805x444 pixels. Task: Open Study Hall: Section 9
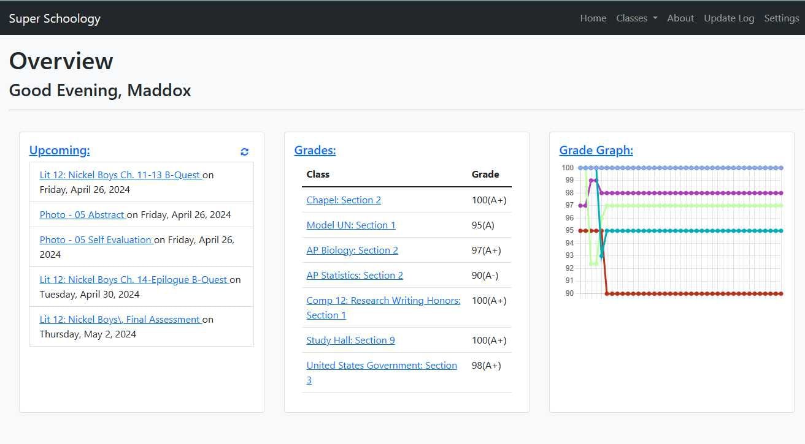click(350, 340)
